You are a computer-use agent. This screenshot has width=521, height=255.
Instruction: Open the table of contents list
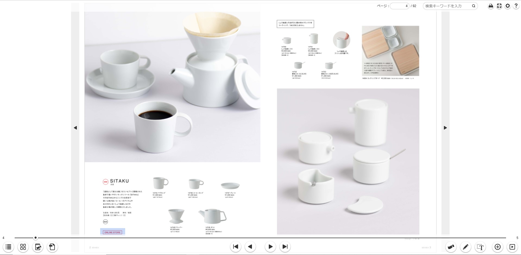pos(8,247)
